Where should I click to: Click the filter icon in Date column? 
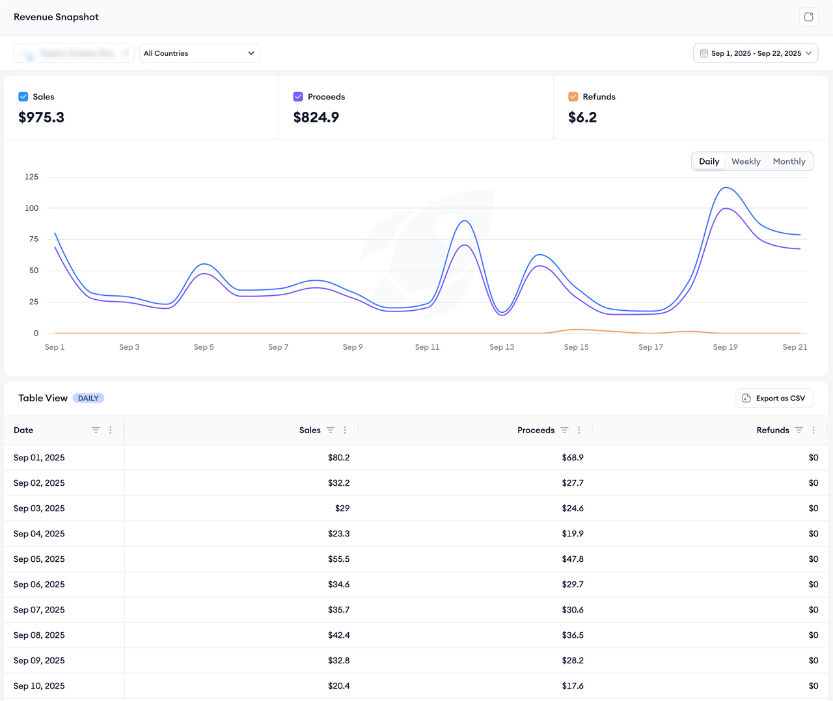[96, 430]
